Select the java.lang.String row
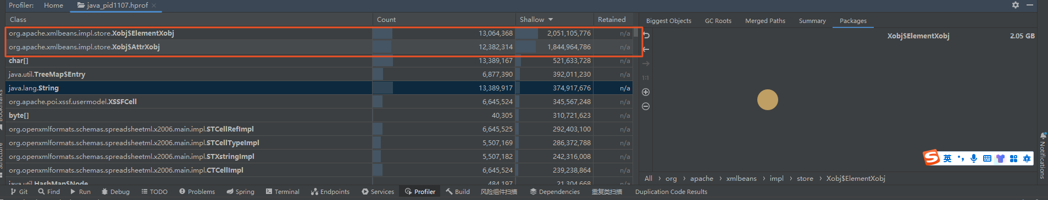Viewport: 1048px width, 200px height. click(319, 88)
